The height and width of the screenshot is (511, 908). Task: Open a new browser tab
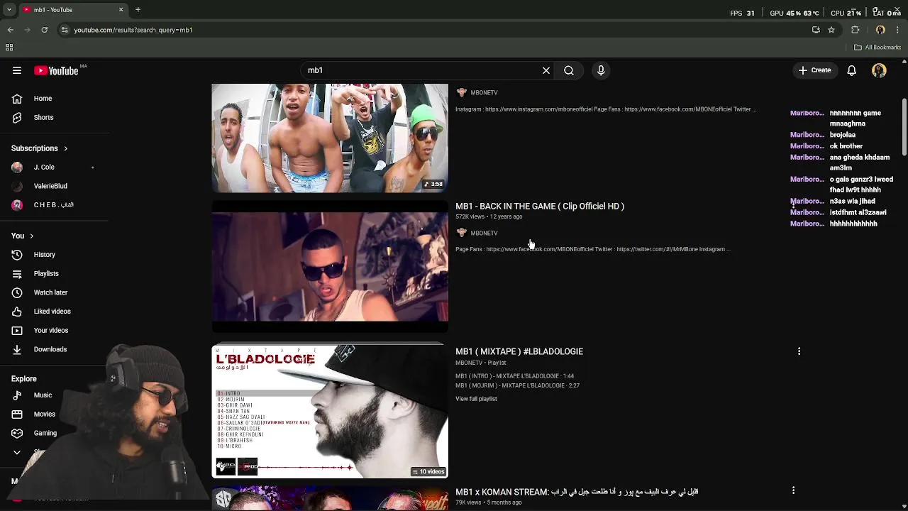(x=138, y=10)
